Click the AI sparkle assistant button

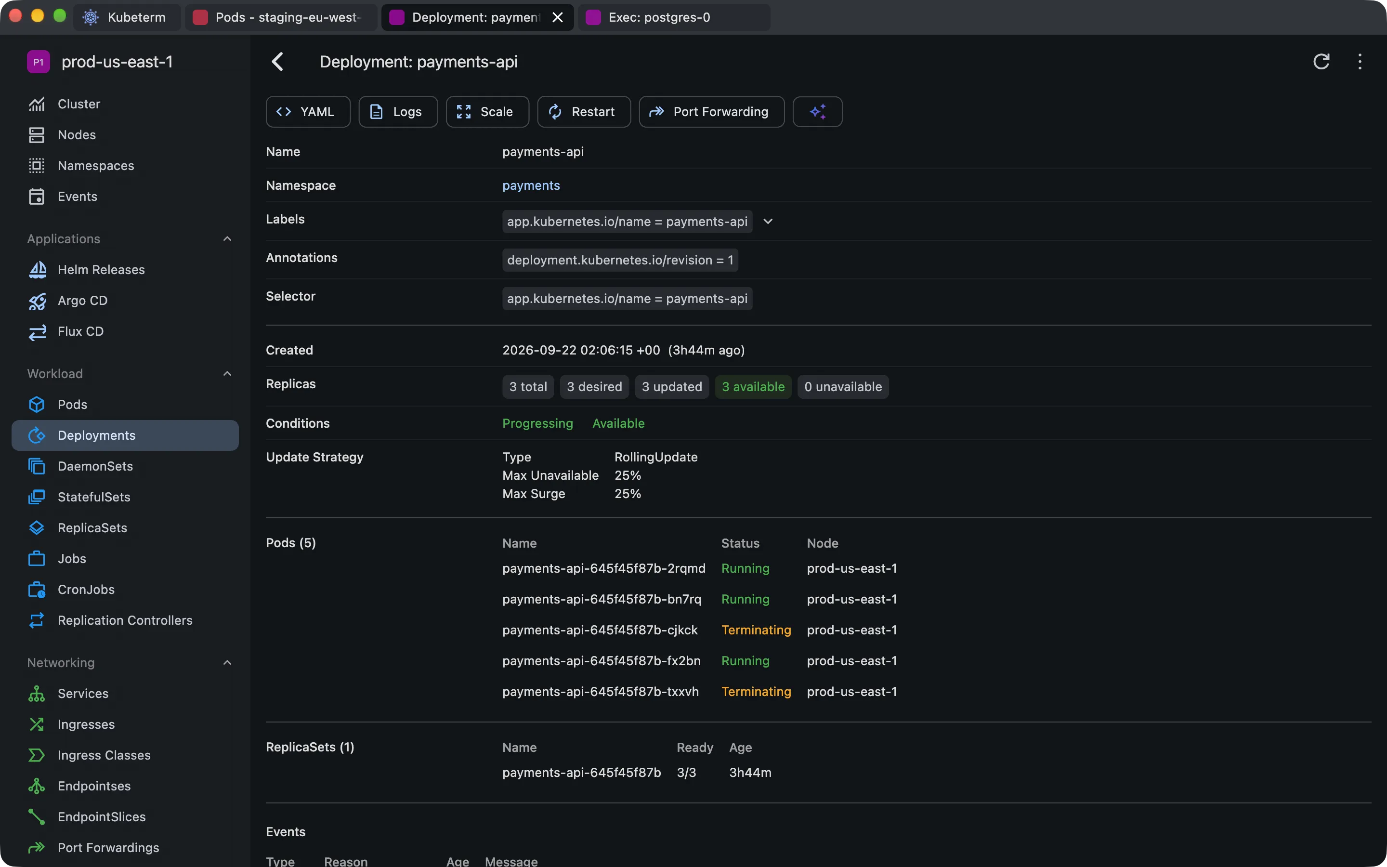coord(817,112)
